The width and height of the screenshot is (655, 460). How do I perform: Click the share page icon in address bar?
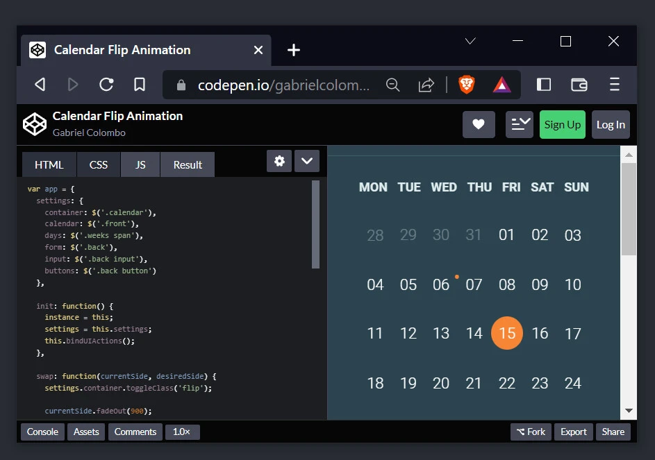click(x=426, y=85)
